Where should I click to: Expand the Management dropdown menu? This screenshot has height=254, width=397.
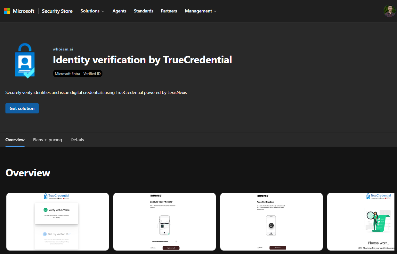tap(200, 11)
